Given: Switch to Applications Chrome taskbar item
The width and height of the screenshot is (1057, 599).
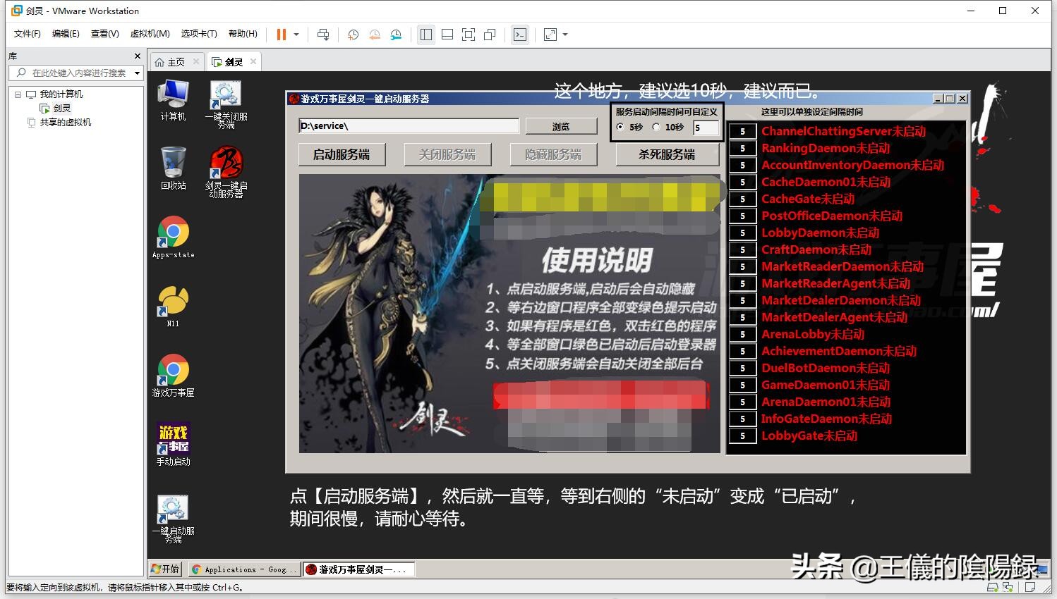Looking at the screenshot, I should pyautogui.click(x=244, y=569).
